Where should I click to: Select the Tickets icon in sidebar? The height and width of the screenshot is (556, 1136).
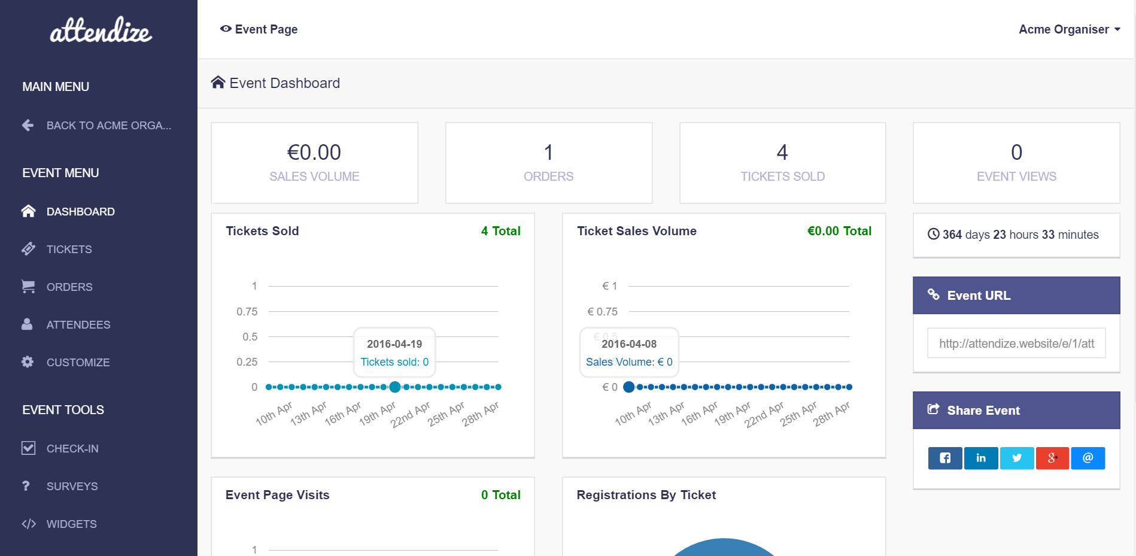(28, 249)
